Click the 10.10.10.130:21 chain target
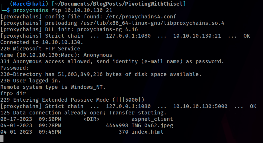Image resolution: width=263 pixels, height=143 pixels. point(197,36)
